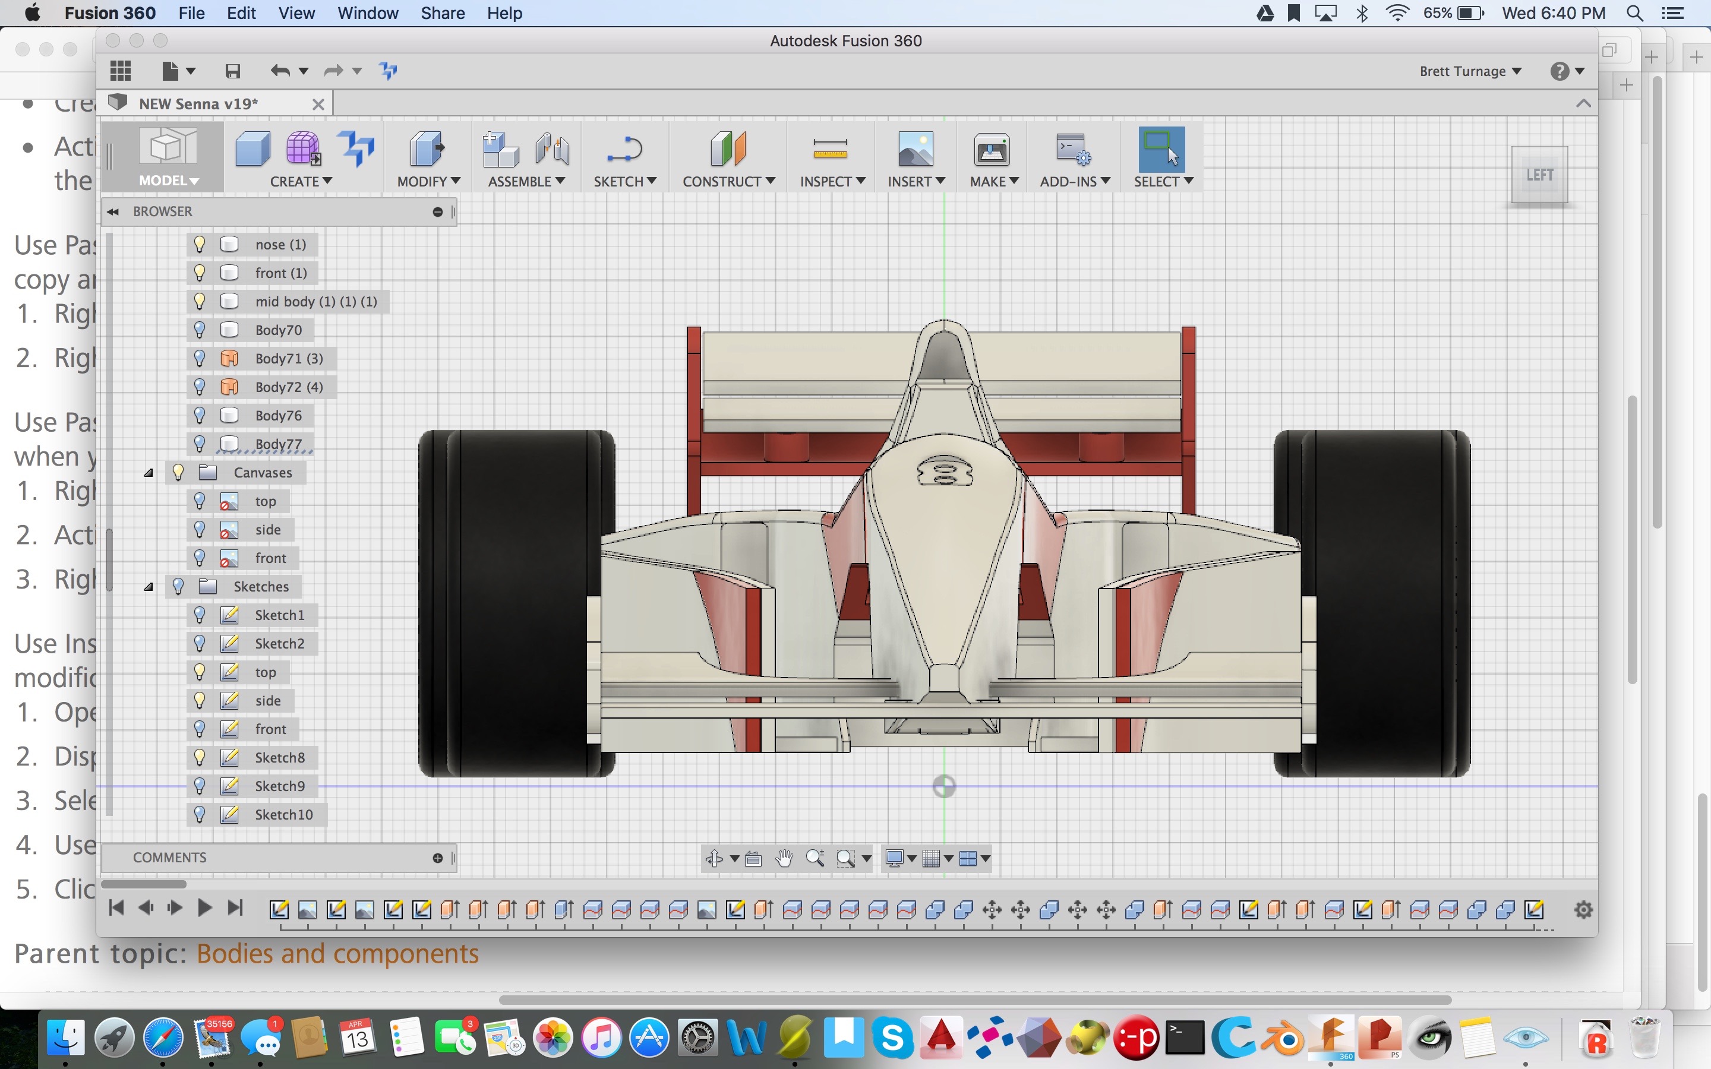Screen dimensions: 1711x1069
Task: Toggle visibility of the Canvases folder
Action: 178,472
